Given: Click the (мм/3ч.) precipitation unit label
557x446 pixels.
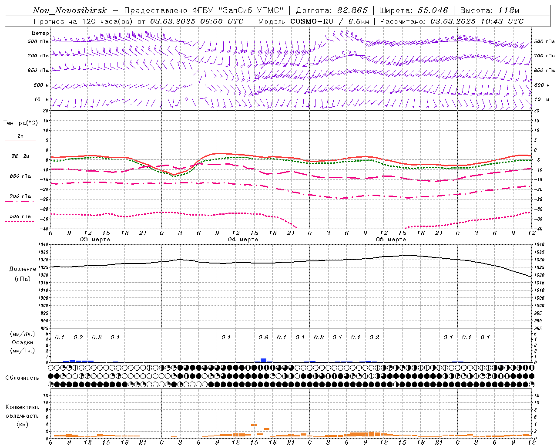Looking at the screenshot, I should pos(23,334).
